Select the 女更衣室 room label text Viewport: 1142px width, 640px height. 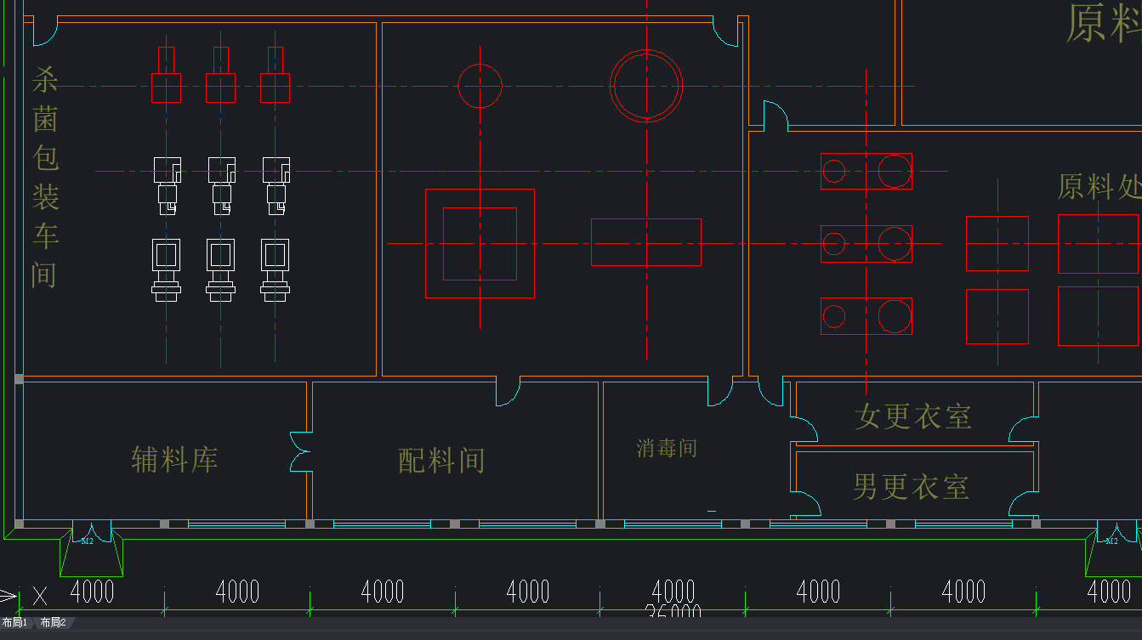coord(913,416)
